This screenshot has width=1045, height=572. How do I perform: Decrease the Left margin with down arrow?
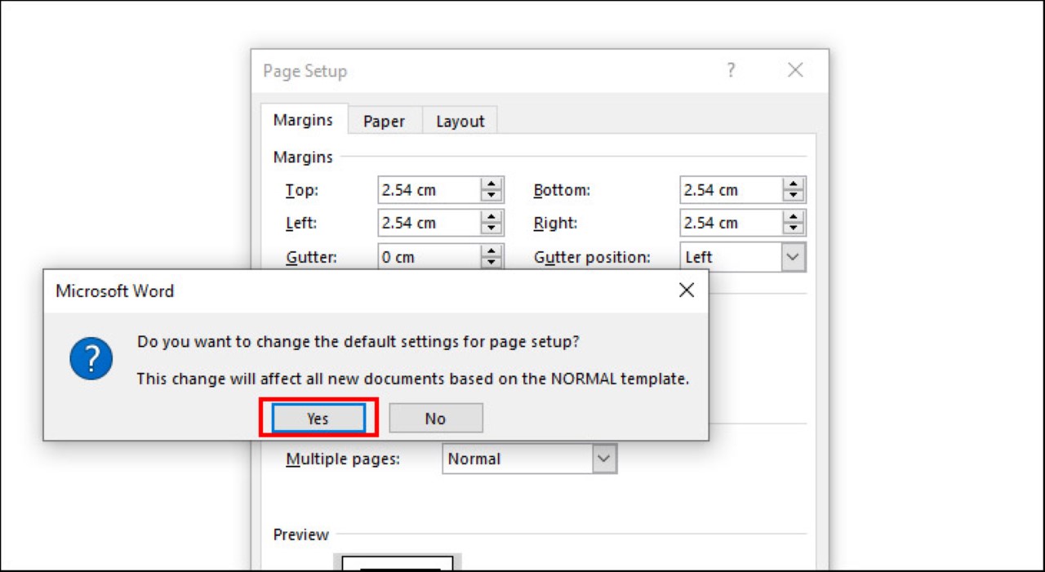491,228
